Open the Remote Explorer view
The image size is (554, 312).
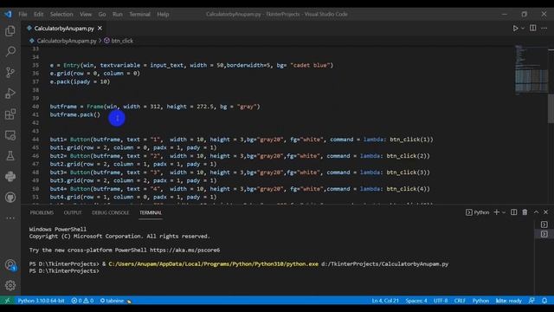[10, 135]
